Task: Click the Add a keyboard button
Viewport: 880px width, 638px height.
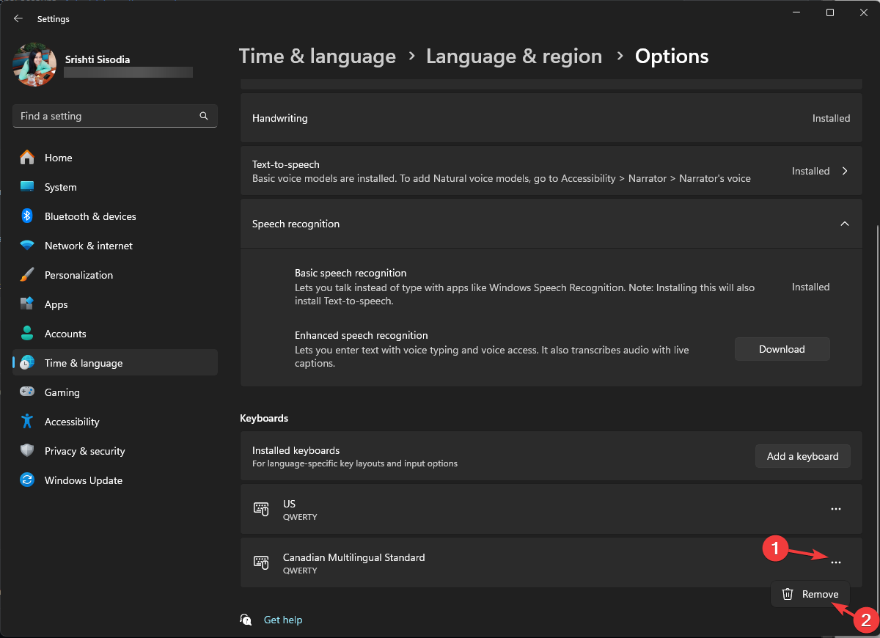Action: 802,456
